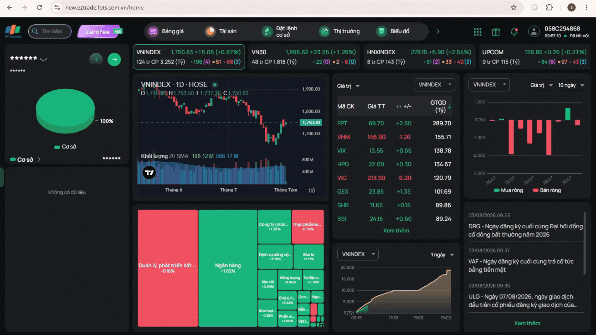Viewport: 596px width, 335px height.
Task: Click the Ngân hàng sector heatmap tile
Action: pyautogui.click(x=228, y=268)
